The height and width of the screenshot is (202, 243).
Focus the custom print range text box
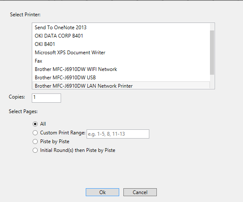pyautogui.click(x=118, y=134)
